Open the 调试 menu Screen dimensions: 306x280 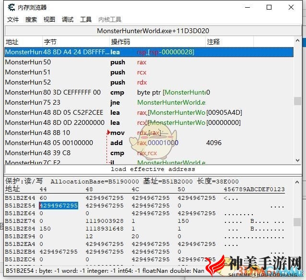68,20
